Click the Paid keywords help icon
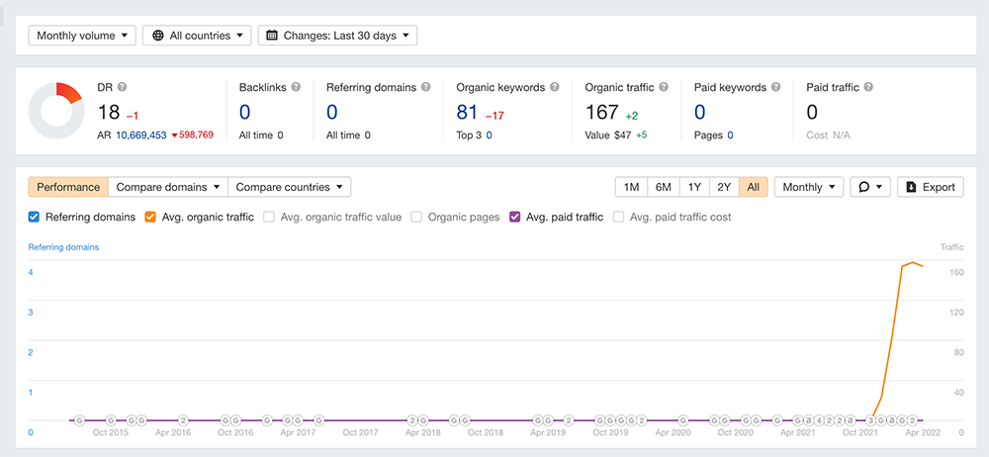The image size is (989, 457). point(774,88)
